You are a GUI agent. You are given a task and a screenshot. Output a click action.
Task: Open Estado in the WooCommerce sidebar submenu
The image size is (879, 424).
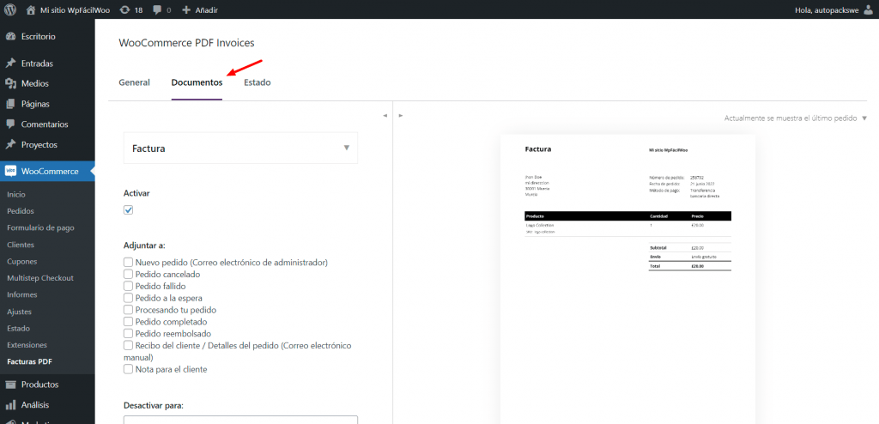tap(19, 328)
